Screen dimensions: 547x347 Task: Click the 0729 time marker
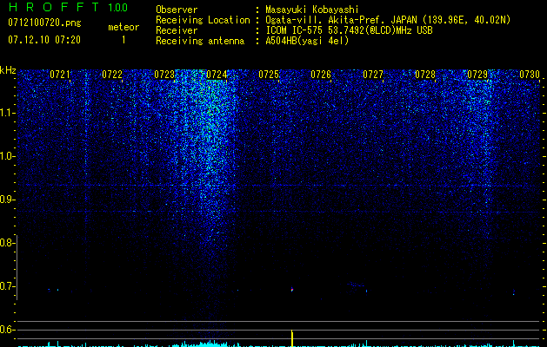click(x=477, y=75)
